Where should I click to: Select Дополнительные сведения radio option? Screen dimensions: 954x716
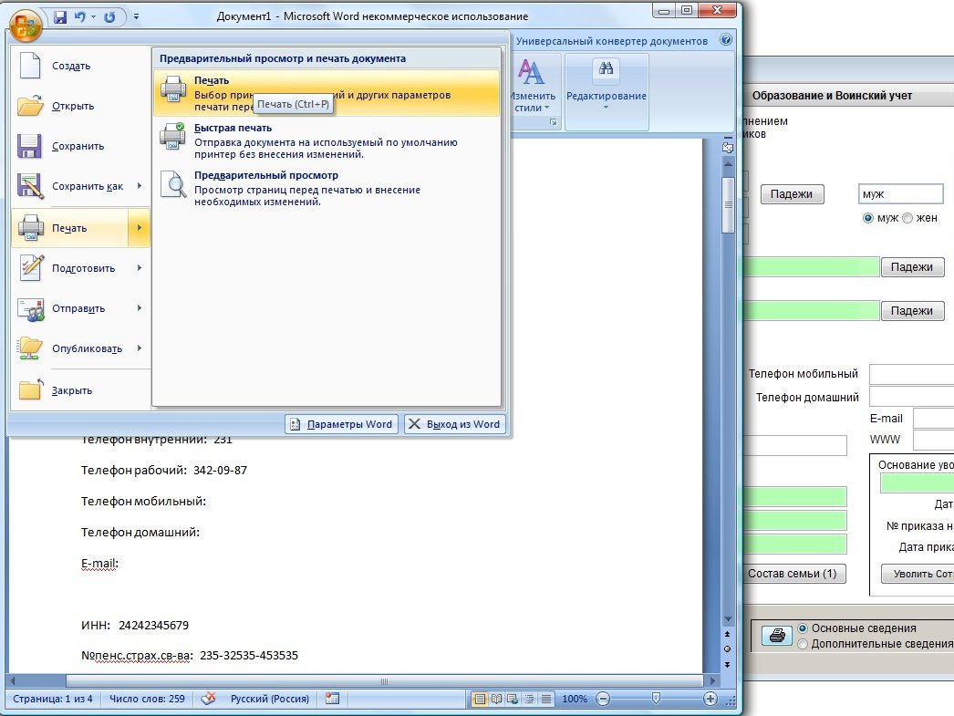tap(803, 644)
